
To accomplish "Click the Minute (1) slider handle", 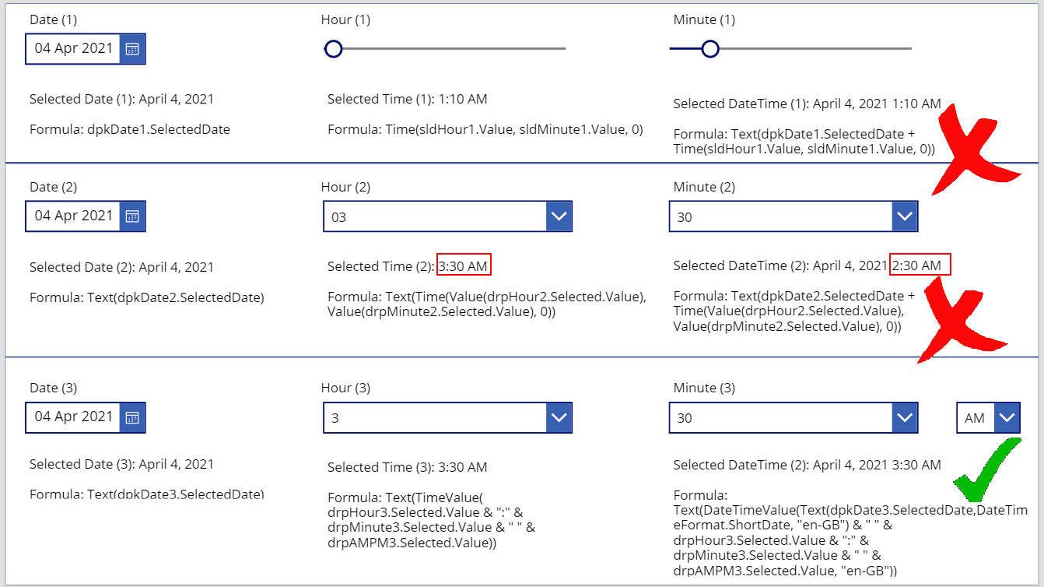I will (709, 49).
